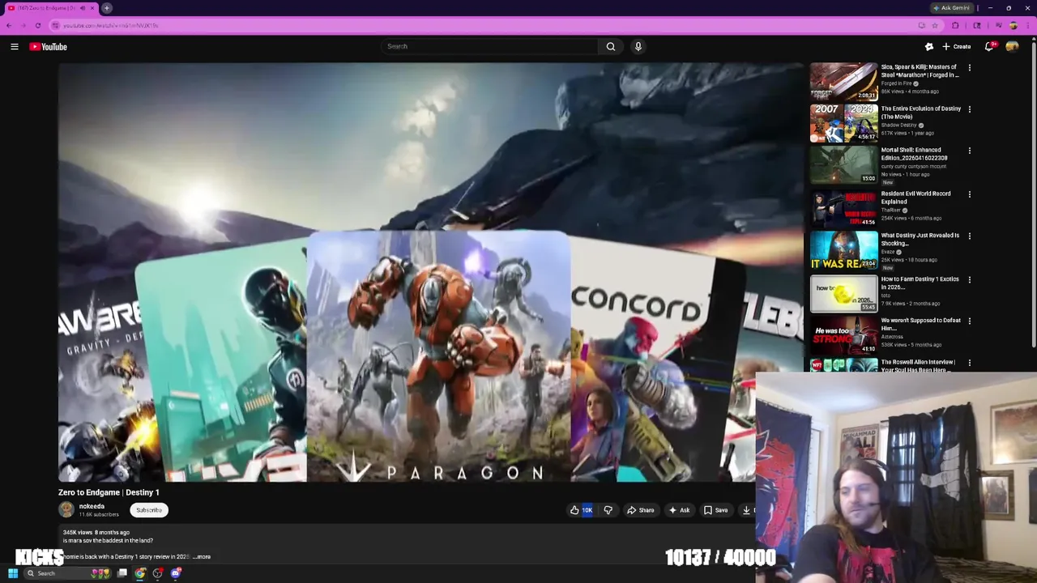Click the Windows taskbar search box
1037x583 pixels.
69,573
